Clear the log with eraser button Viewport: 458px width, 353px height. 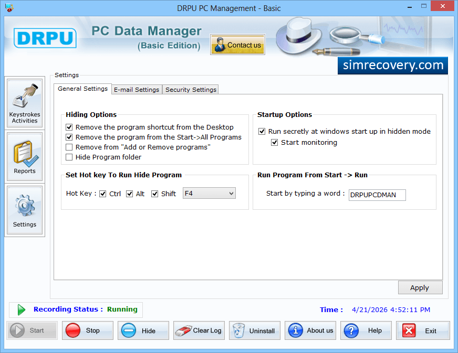coord(199,330)
